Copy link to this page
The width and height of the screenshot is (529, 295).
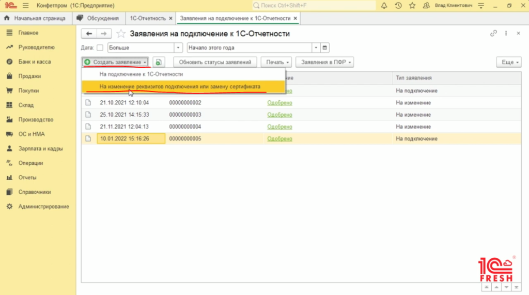point(493,33)
